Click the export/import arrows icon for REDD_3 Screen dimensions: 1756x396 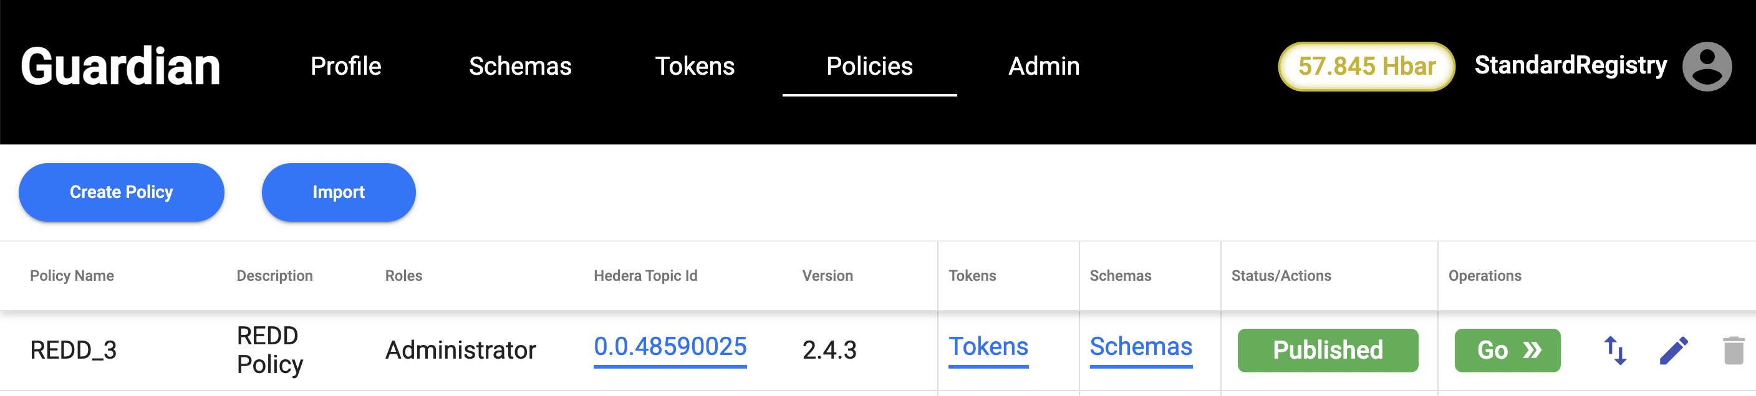click(1615, 351)
